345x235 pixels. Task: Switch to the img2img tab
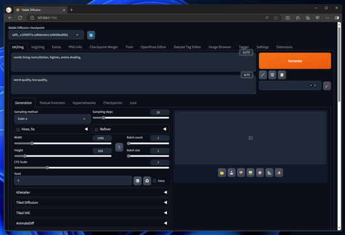(37, 47)
